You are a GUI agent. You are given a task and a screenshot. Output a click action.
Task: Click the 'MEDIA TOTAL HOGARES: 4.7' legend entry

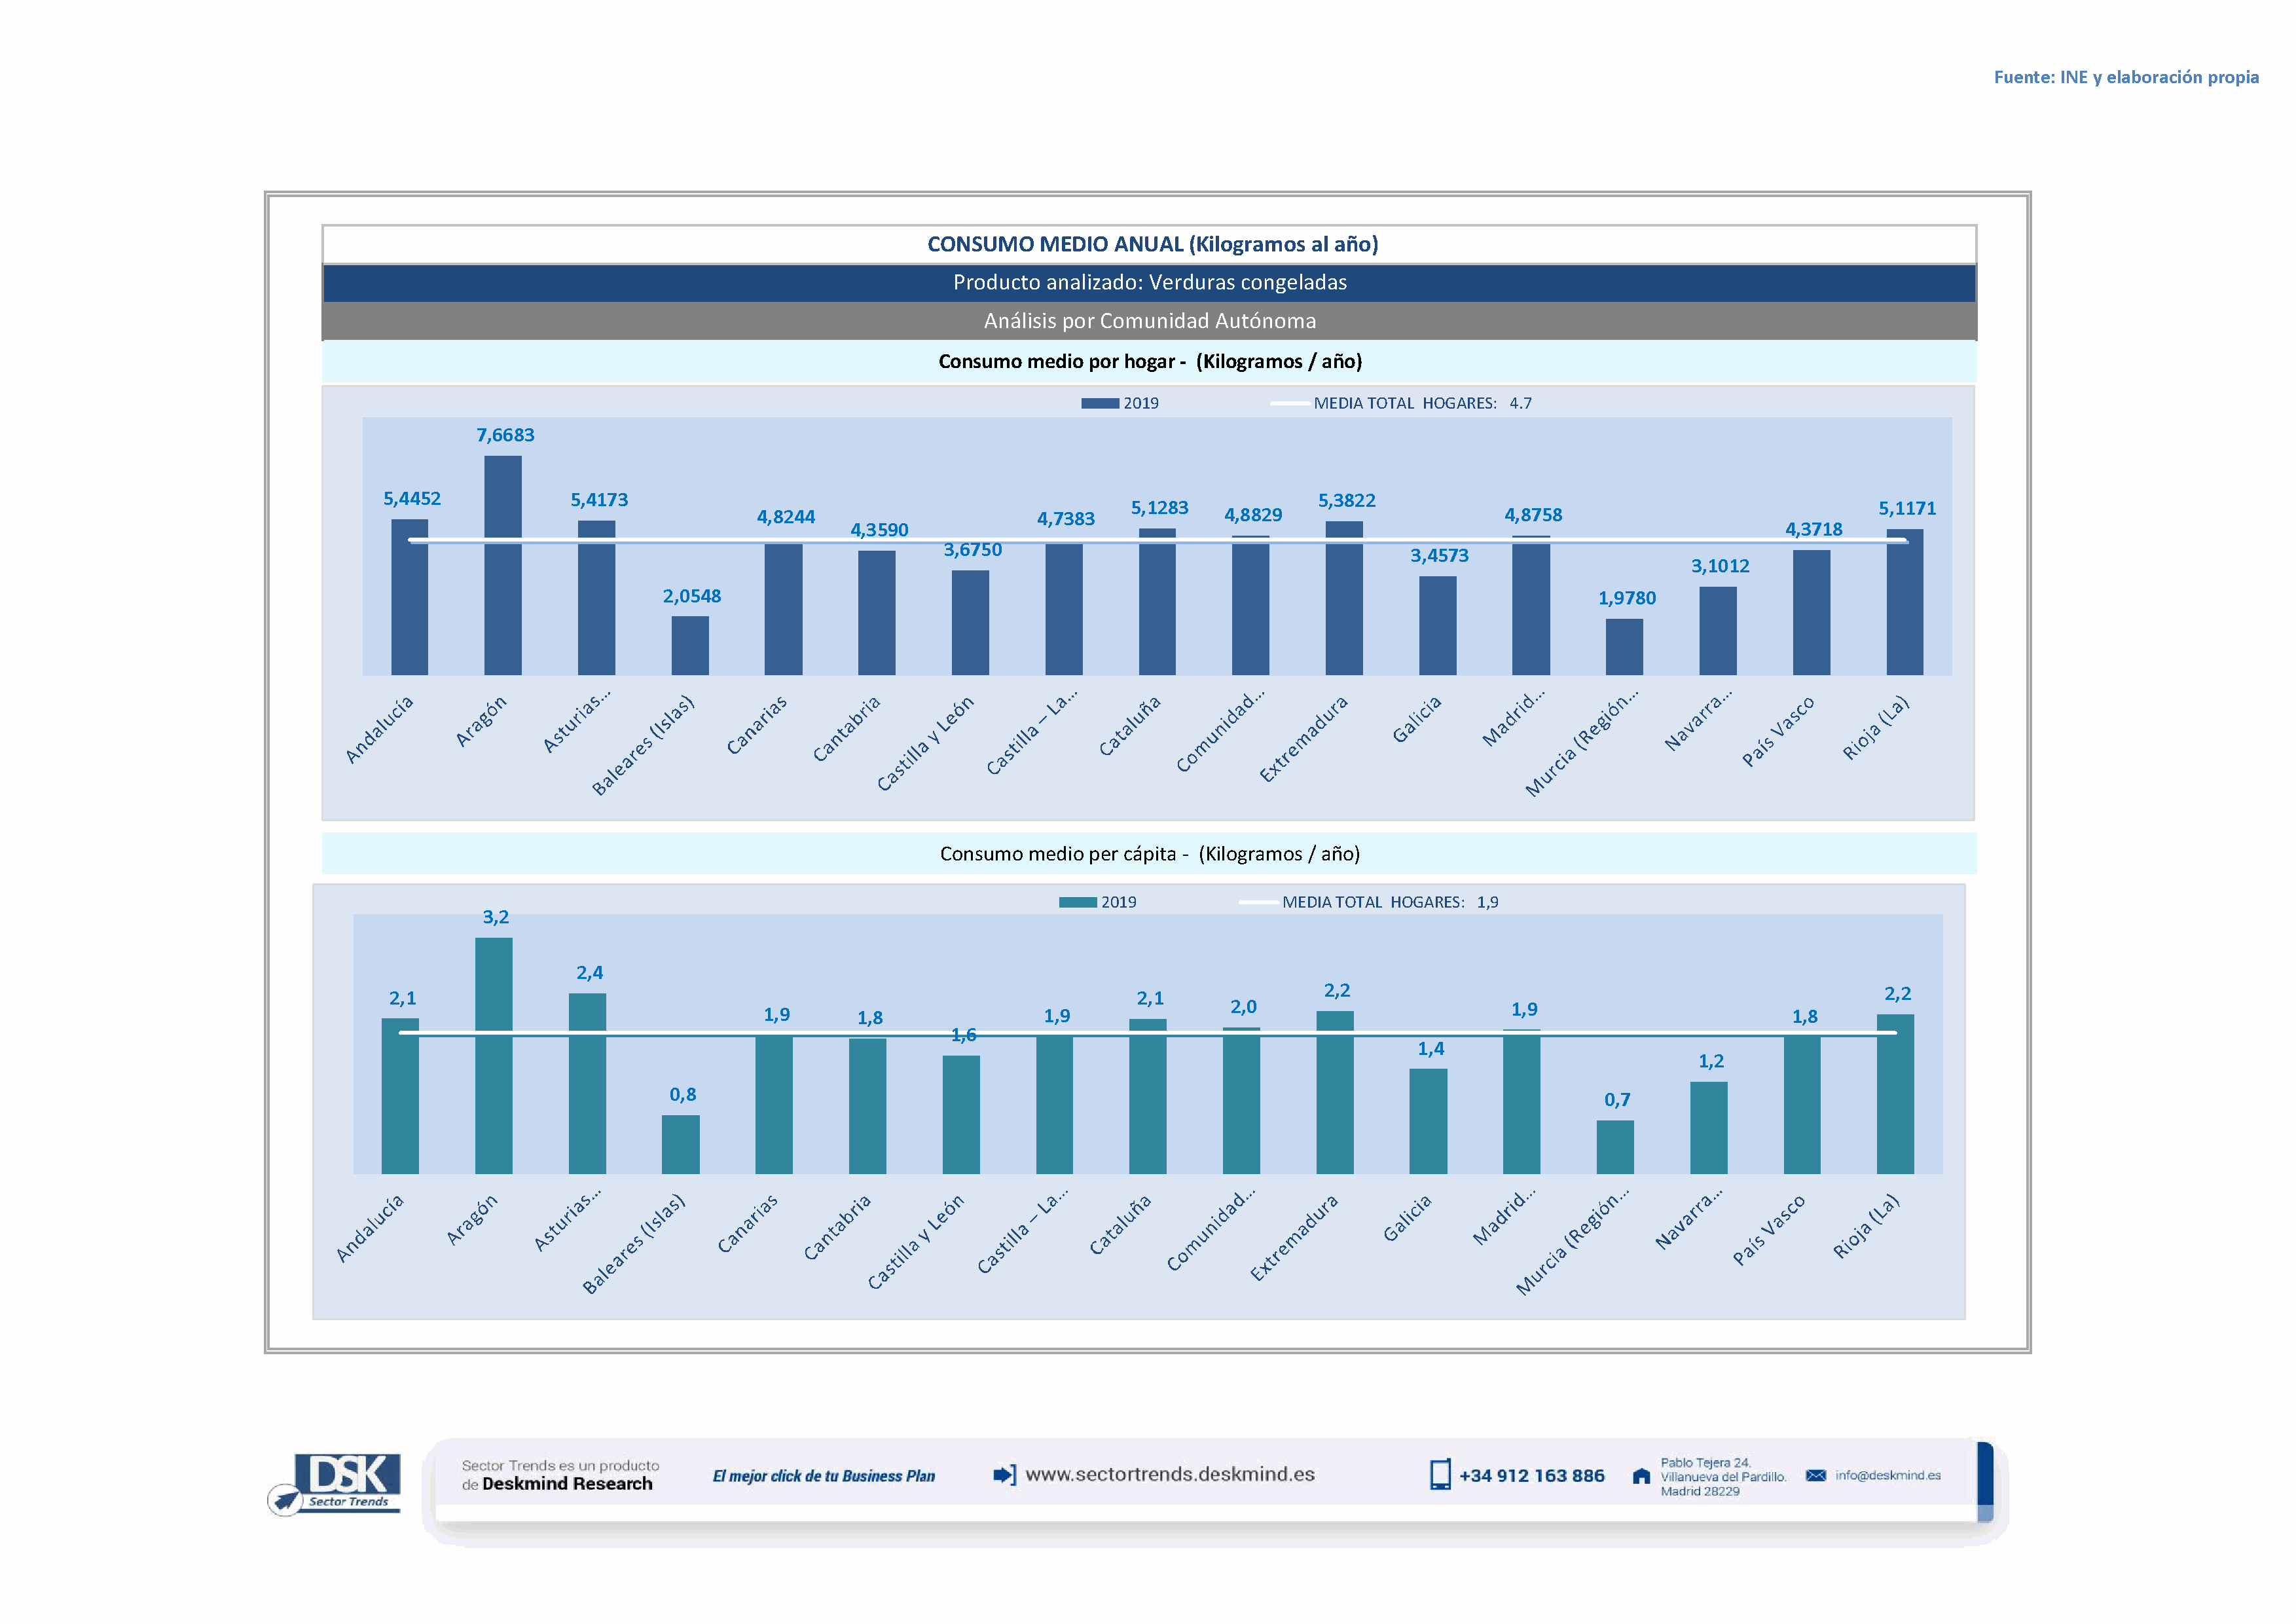coord(1420,404)
